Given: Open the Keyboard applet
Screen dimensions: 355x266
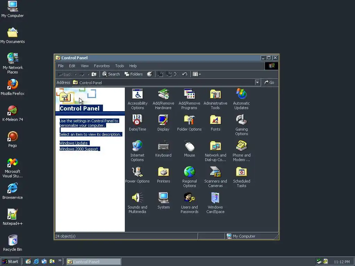Looking at the screenshot, I should coord(163,149).
